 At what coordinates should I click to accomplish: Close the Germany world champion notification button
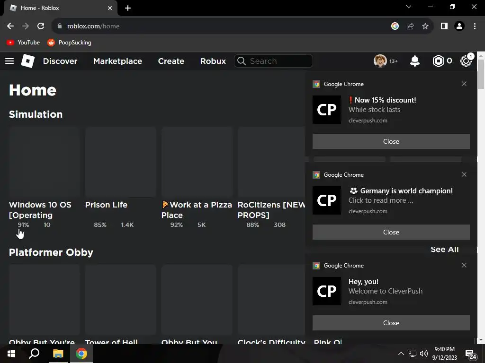point(391,232)
